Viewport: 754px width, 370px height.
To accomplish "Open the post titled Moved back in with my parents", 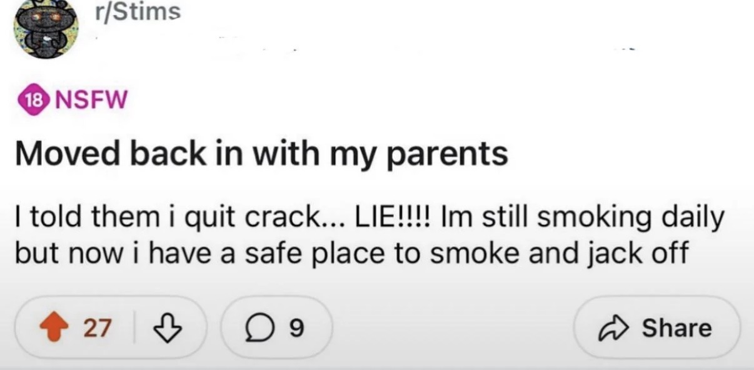I will point(262,154).
